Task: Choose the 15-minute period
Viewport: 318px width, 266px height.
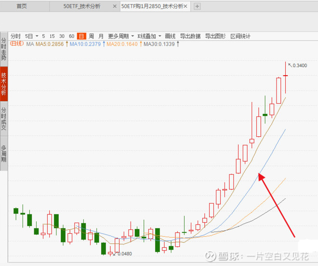Action: [52, 36]
